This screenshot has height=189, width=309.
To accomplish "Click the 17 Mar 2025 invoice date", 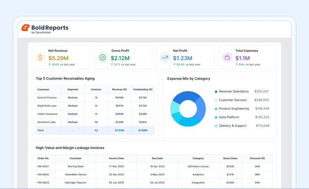I will click(117, 166).
